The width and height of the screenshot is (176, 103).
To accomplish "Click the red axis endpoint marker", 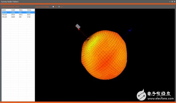I will [79, 29].
